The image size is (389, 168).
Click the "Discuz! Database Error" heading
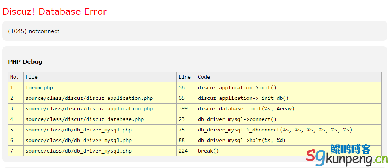click(x=55, y=11)
